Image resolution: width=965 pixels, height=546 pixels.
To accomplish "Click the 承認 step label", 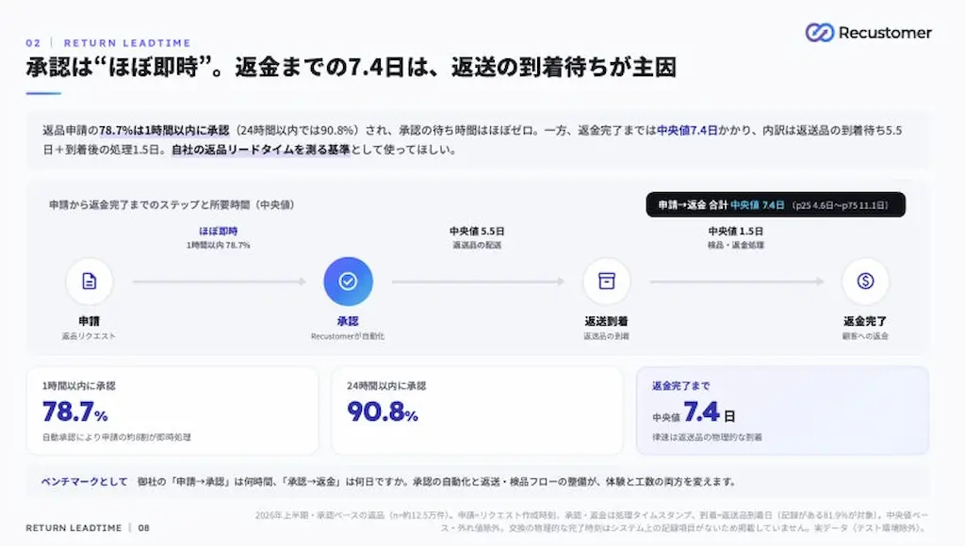I will click(x=348, y=321).
